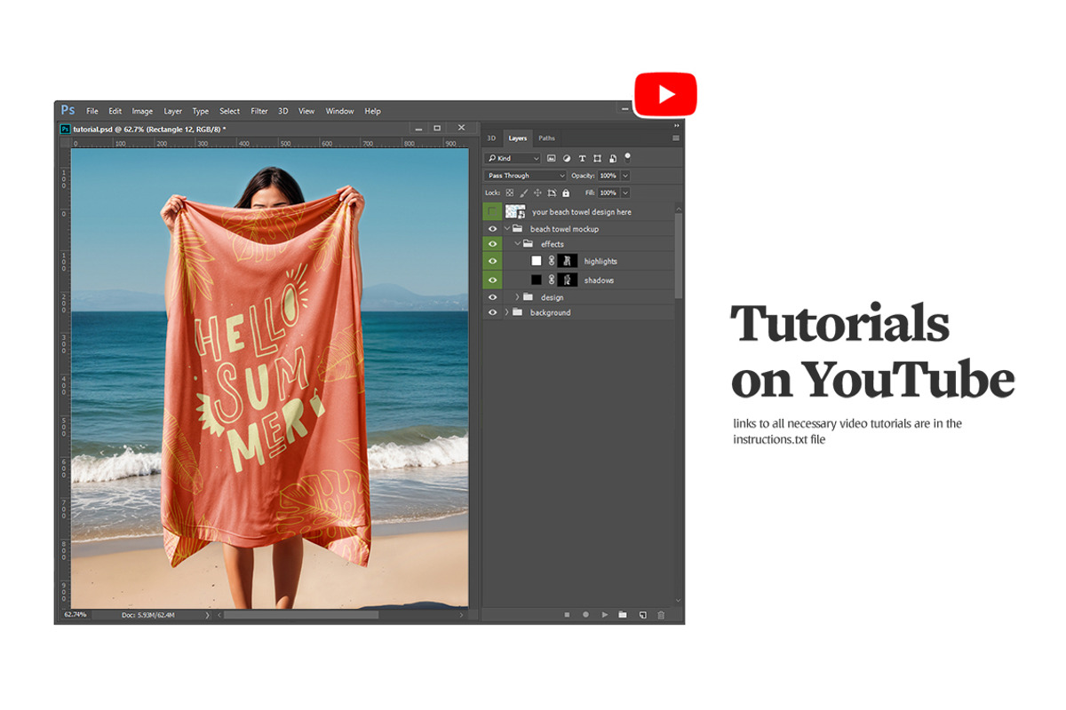Lock artboard nesting icon

tap(552, 193)
